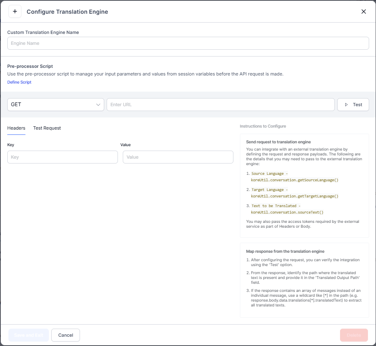The height and width of the screenshot is (346, 376).
Task: Open the GET method dropdown
Action: click(x=56, y=105)
